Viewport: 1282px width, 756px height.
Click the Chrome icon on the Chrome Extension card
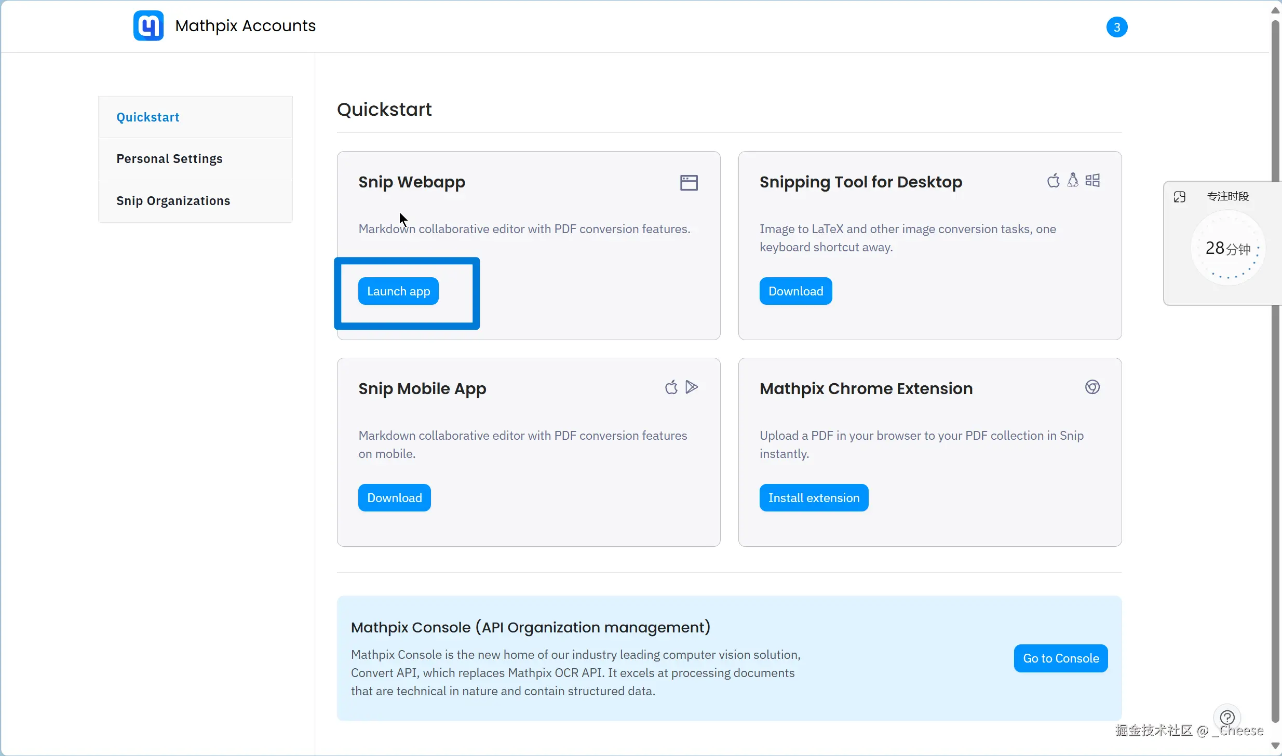pyautogui.click(x=1092, y=387)
